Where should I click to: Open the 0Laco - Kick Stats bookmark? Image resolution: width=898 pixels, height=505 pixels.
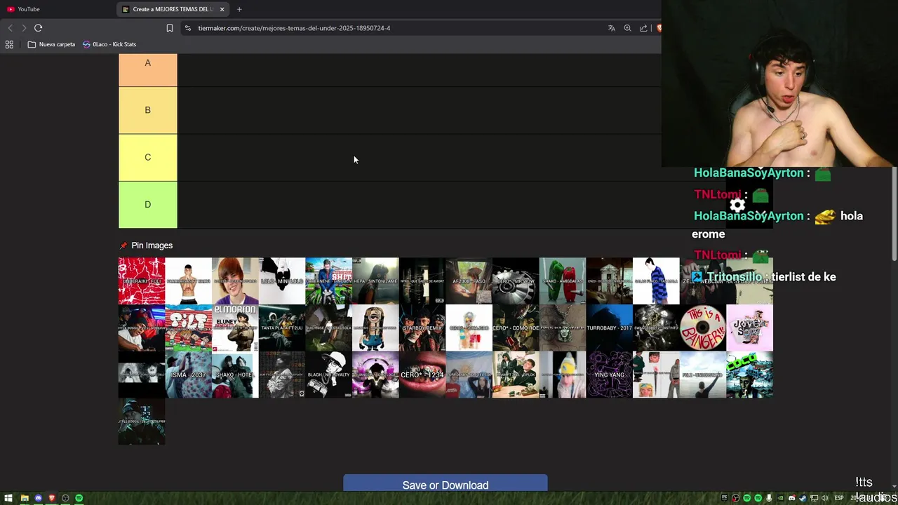coord(109,44)
